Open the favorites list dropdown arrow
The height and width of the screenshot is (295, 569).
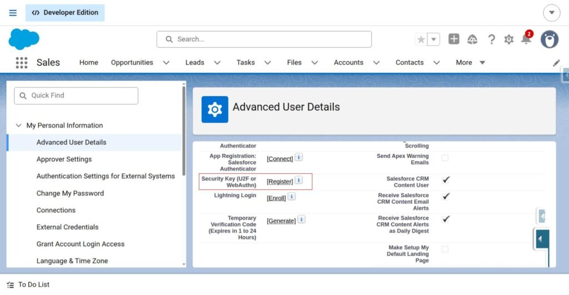coord(433,39)
